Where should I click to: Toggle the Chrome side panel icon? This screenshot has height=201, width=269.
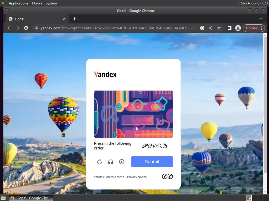229,28
